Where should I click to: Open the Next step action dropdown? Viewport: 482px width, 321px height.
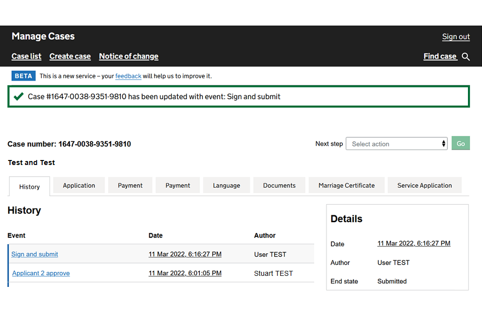[397, 144]
